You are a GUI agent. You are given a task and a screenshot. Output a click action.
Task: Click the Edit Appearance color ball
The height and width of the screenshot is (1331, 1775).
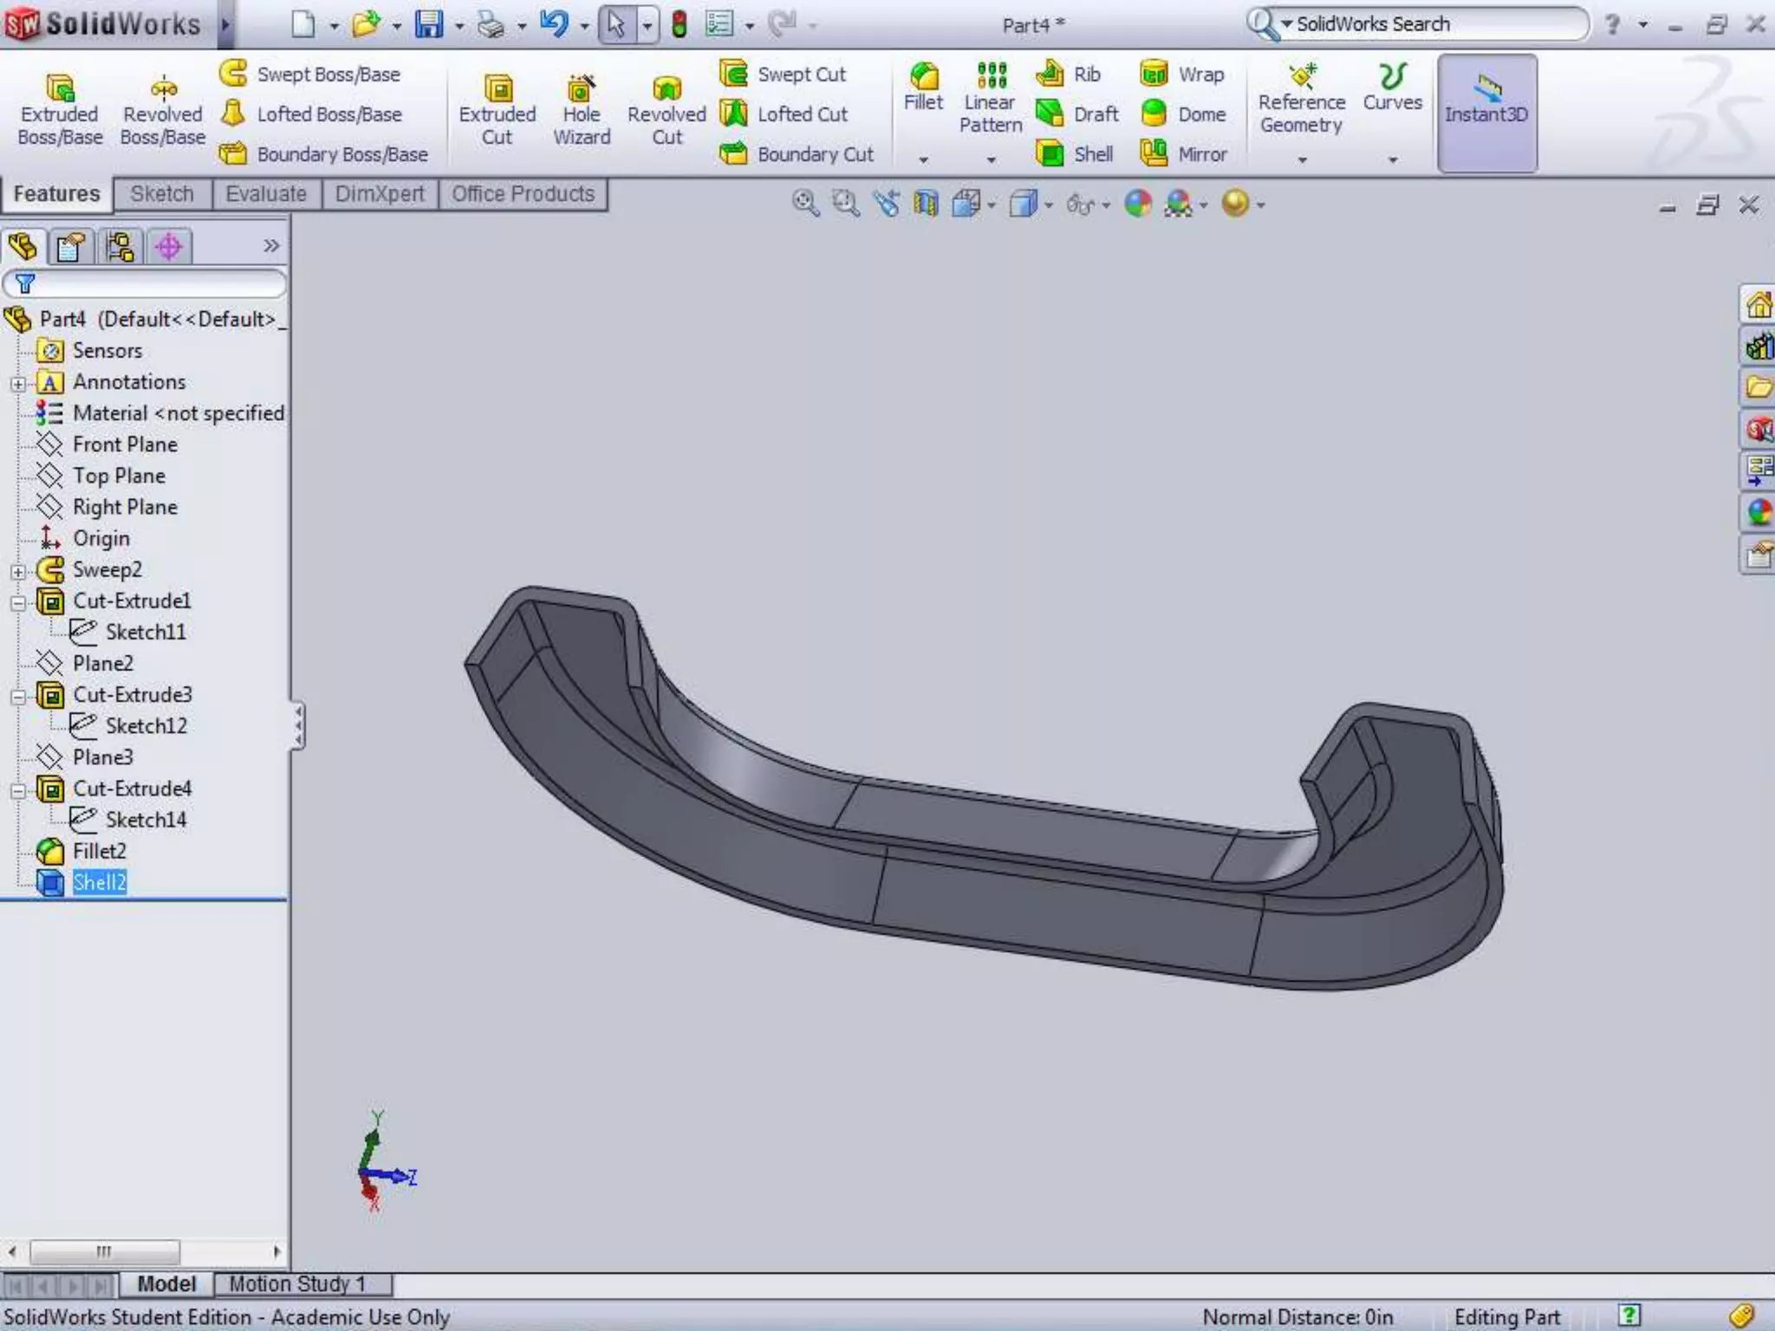point(1137,204)
